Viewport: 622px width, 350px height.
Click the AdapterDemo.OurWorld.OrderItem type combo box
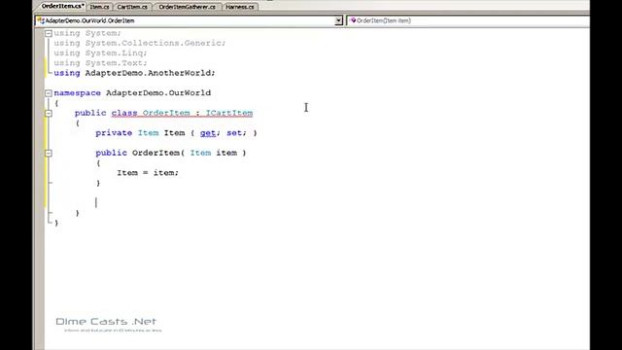click(189, 20)
